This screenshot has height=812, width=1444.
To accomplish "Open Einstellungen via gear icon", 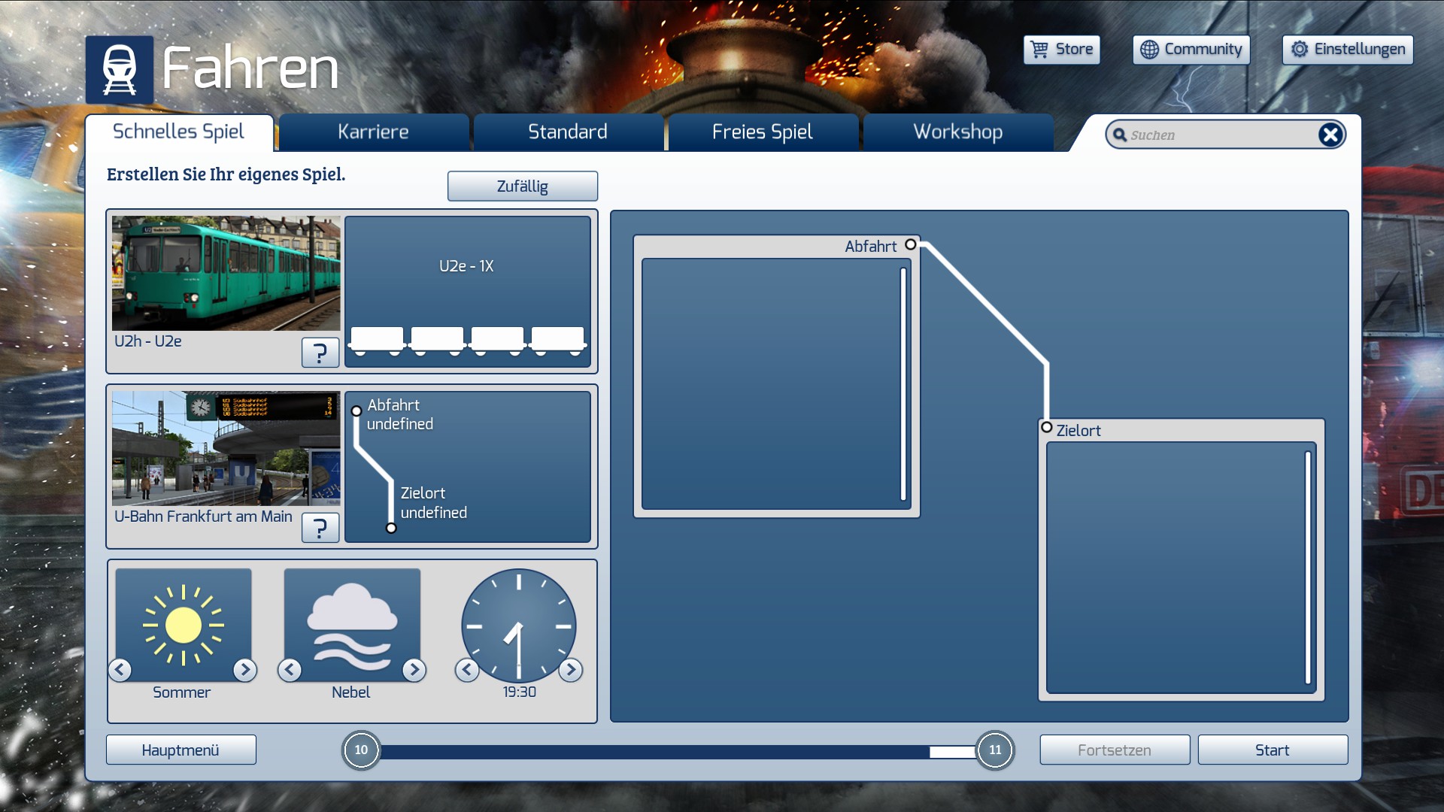I will (x=1299, y=50).
